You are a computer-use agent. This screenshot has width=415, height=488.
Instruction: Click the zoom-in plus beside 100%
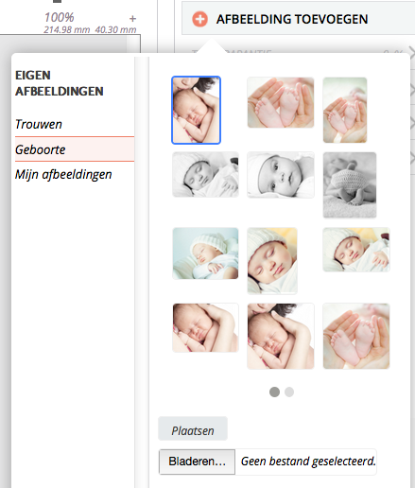tap(132, 19)
